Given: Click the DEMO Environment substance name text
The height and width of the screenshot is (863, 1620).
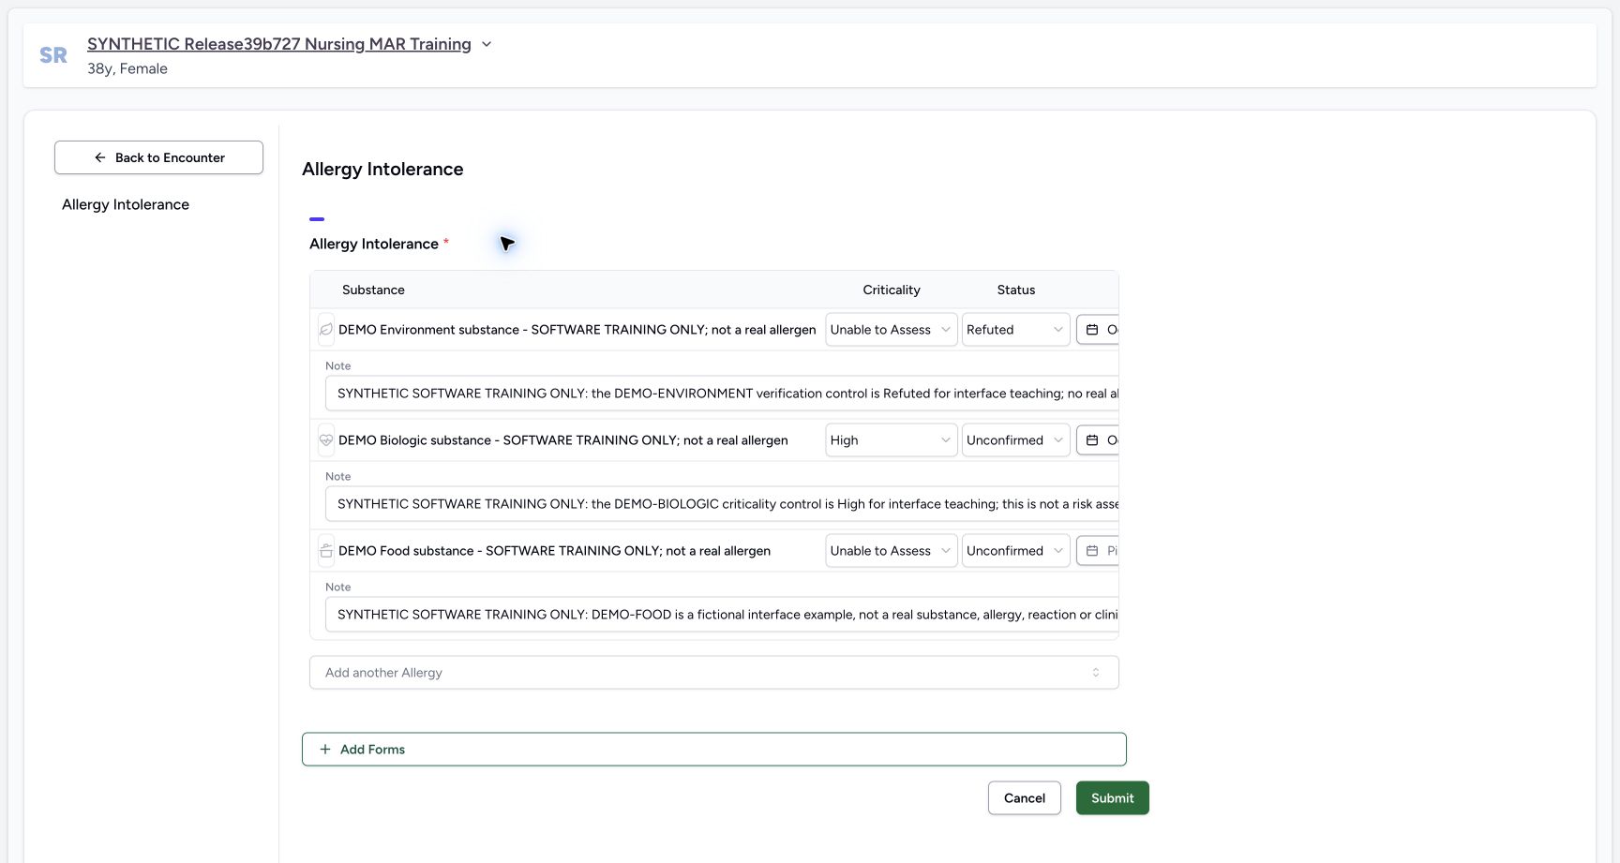Looking at the screenshot, I should coord(577,330).
